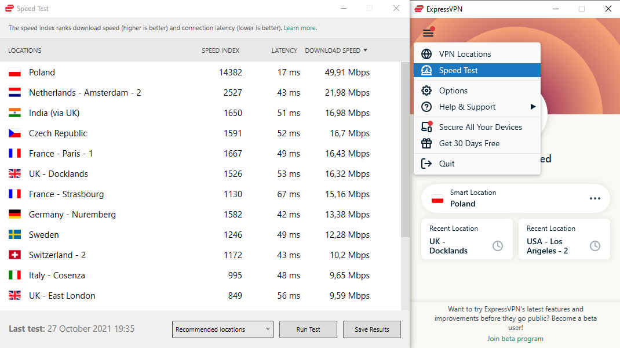Connect to Recent Location UK - Docklands
The width and height of the screenshot is (620, 348).
[467, 239]
